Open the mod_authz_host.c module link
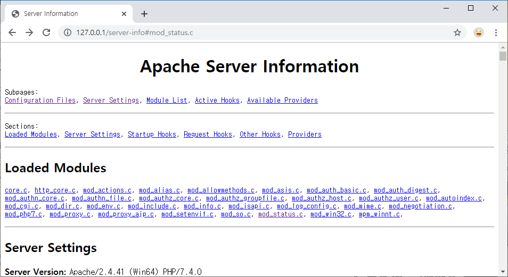508x277 pixels. pyautogui.click(x=322, y=198)
